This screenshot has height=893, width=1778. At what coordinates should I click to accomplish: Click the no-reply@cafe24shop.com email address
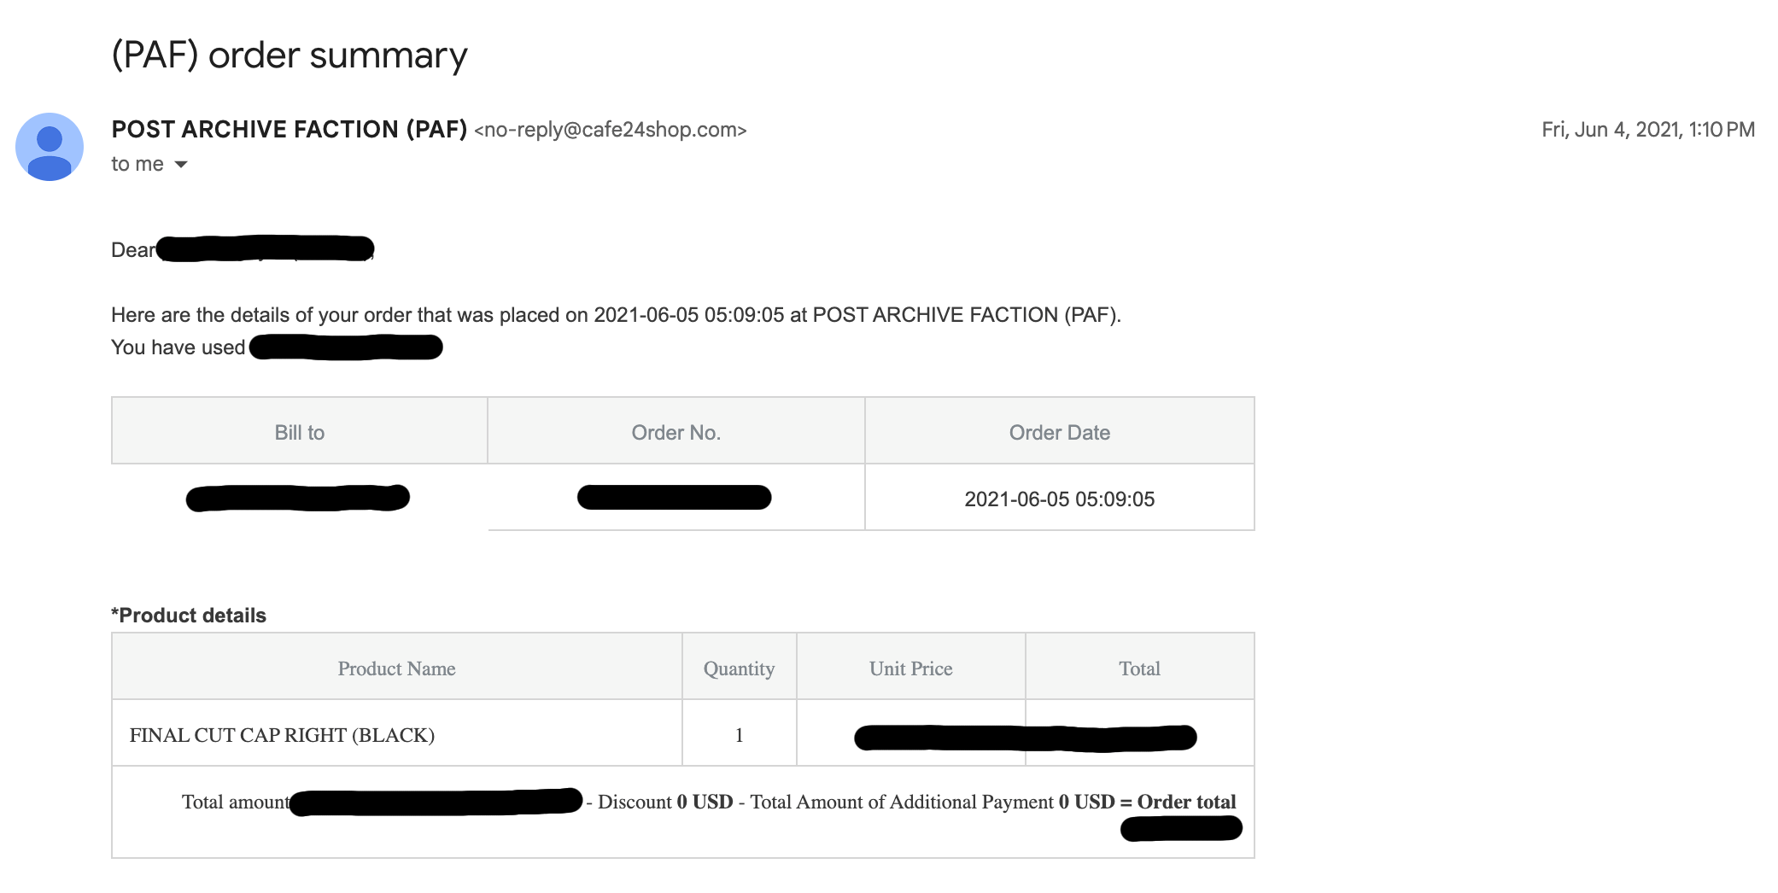pyautogui.click(x=610, y=130)
